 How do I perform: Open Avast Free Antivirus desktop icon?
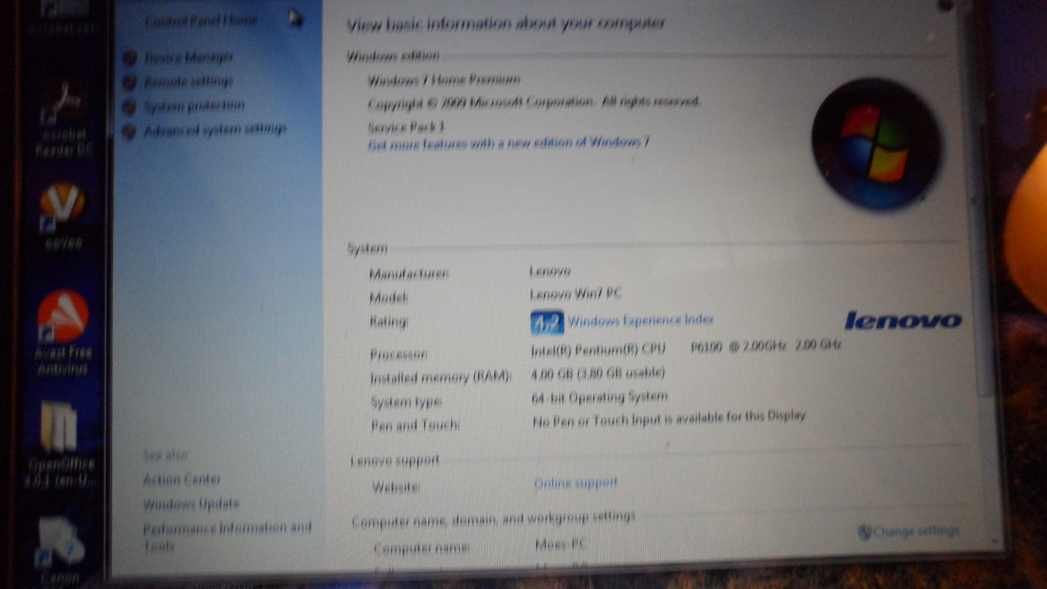63,334
